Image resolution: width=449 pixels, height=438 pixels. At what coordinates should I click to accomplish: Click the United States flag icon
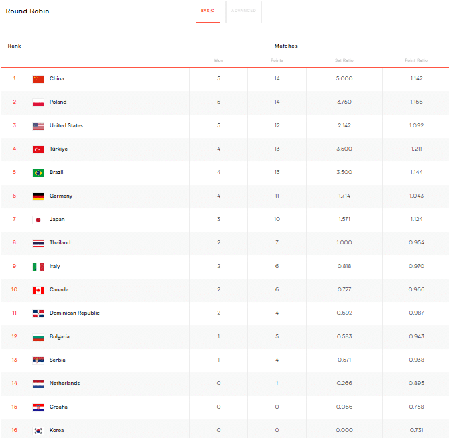point(38,126)
